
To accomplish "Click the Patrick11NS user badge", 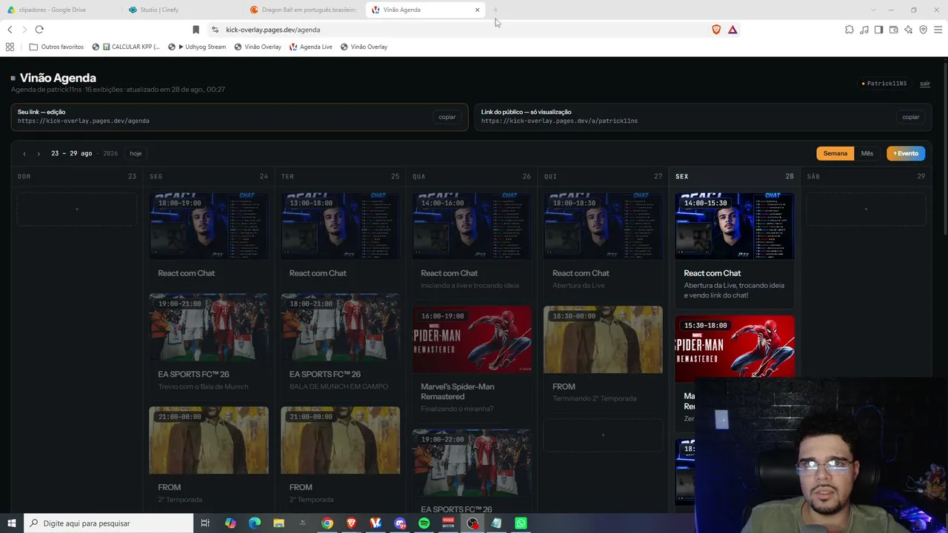I will (x=885, y=84).
